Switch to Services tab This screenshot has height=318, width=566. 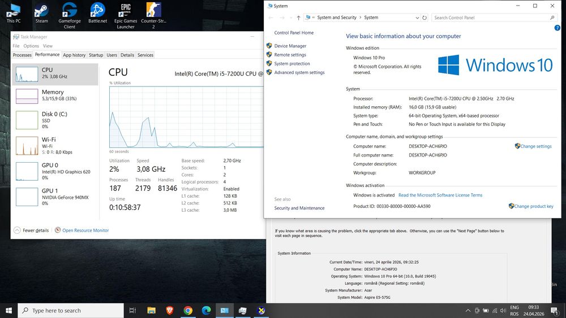pos(145,55)
